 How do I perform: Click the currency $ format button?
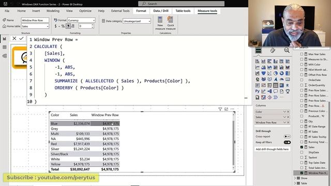click(x=55, y=26)
